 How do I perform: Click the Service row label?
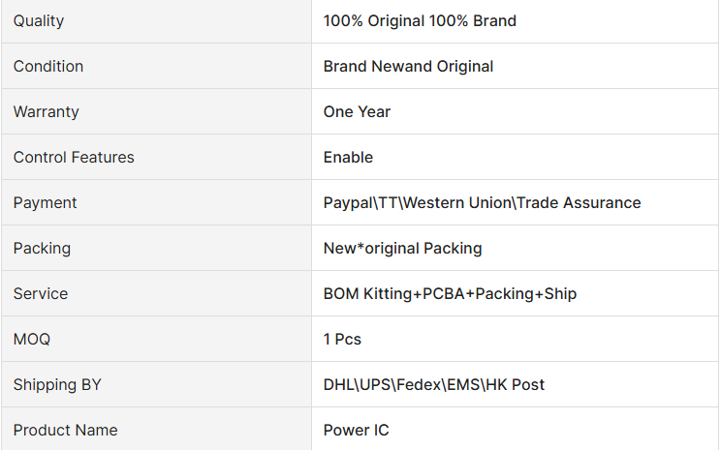(x=41, y=294)
